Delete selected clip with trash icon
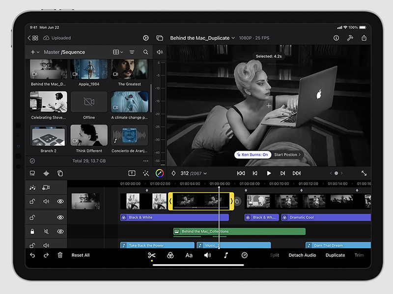This screenshot has height=294, width=393. [x=60, y=255]
